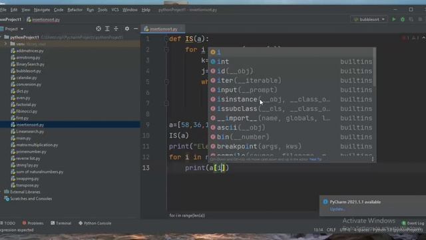Choose the 'iter(__iterable)' completion suggestion
426x240 pixels.
[291, 81]
